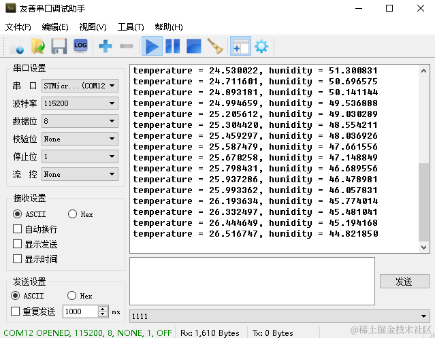435x338 pixels.
Task: Save data using the floppy disk icon
Action: (x=59, y=46)
